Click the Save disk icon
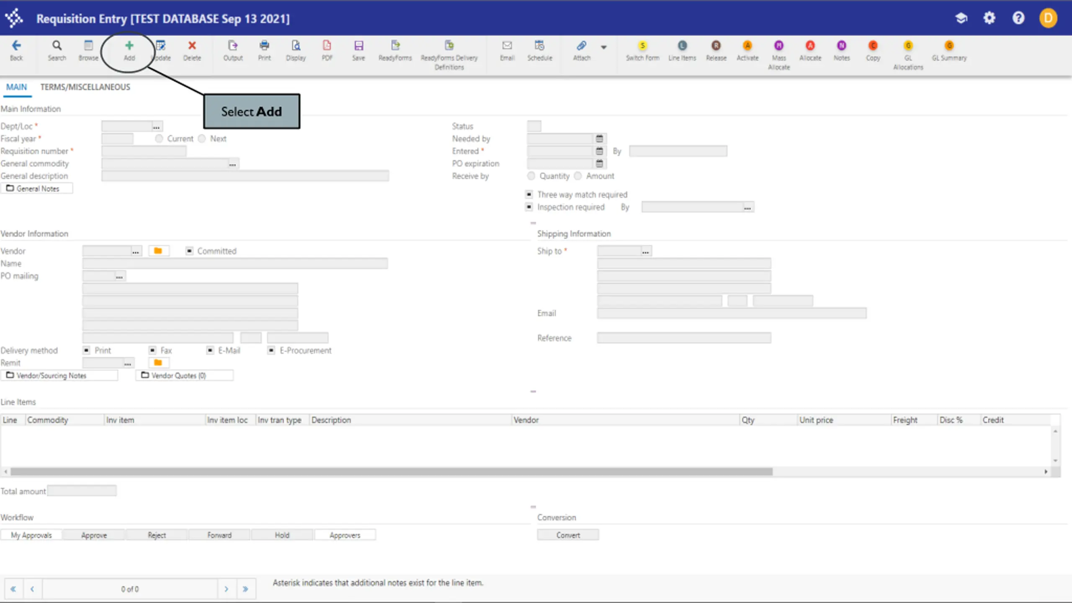This screenshot has height=603, width=1072. point(358,45)
